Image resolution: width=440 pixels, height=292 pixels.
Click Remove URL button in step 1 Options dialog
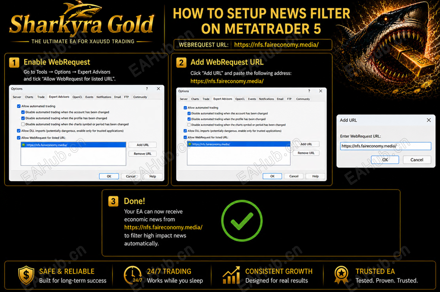click(142, 154)
